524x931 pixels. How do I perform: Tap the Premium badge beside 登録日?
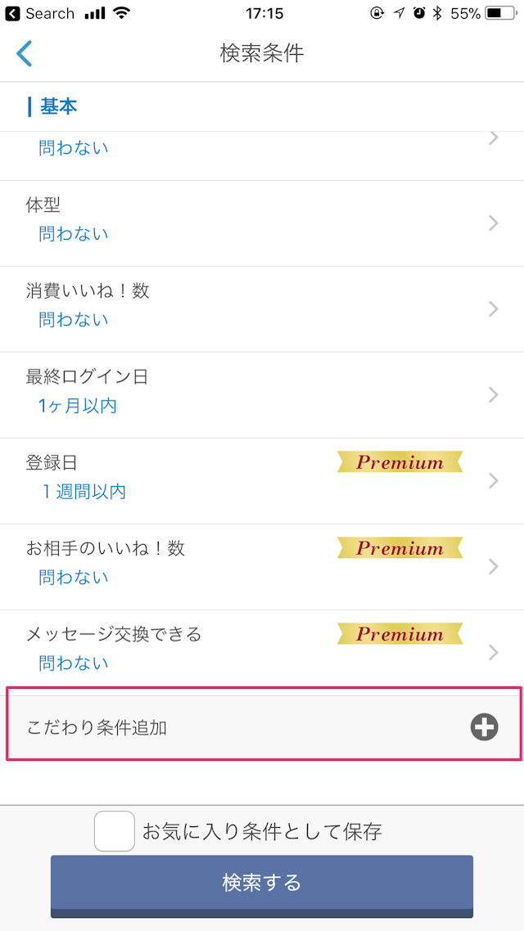[400, 462]
